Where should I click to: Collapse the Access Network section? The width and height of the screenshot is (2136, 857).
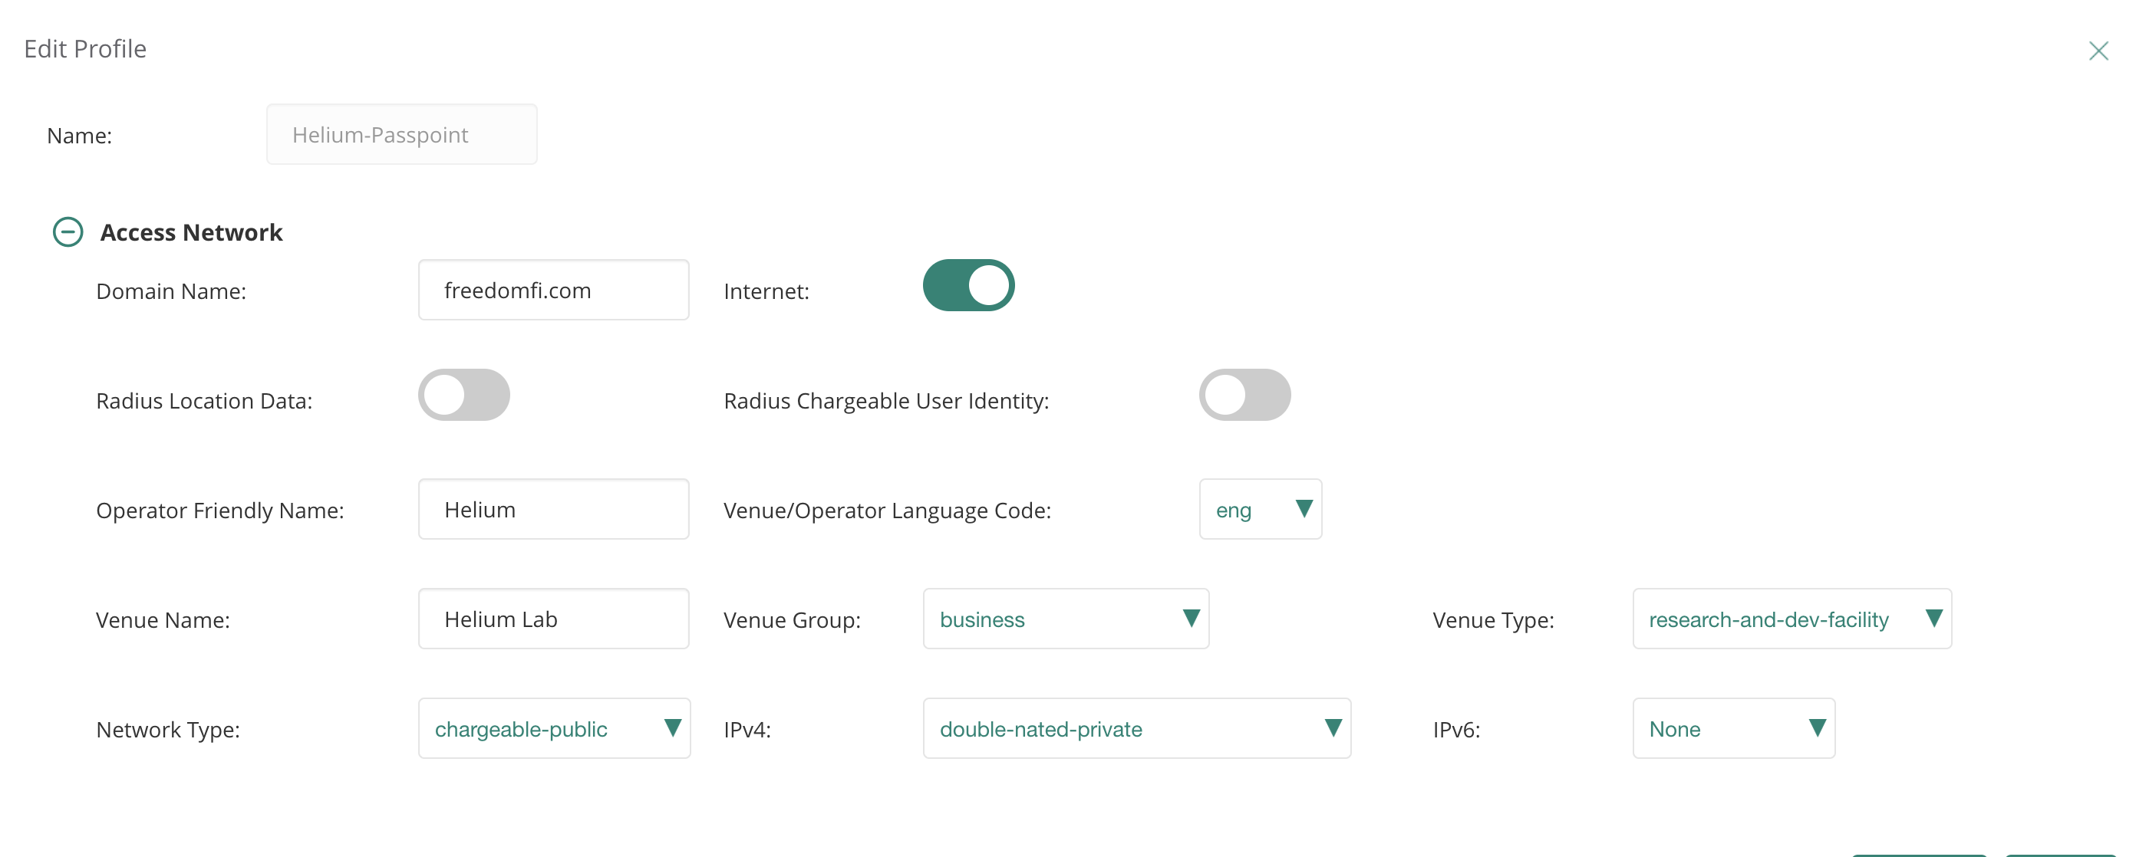click(68, 232)
